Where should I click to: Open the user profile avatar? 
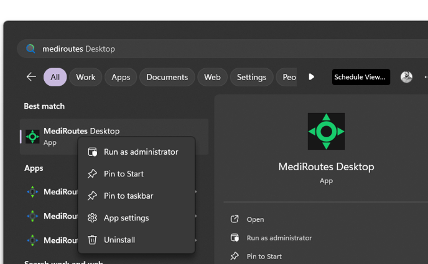[x=406, y=77]
